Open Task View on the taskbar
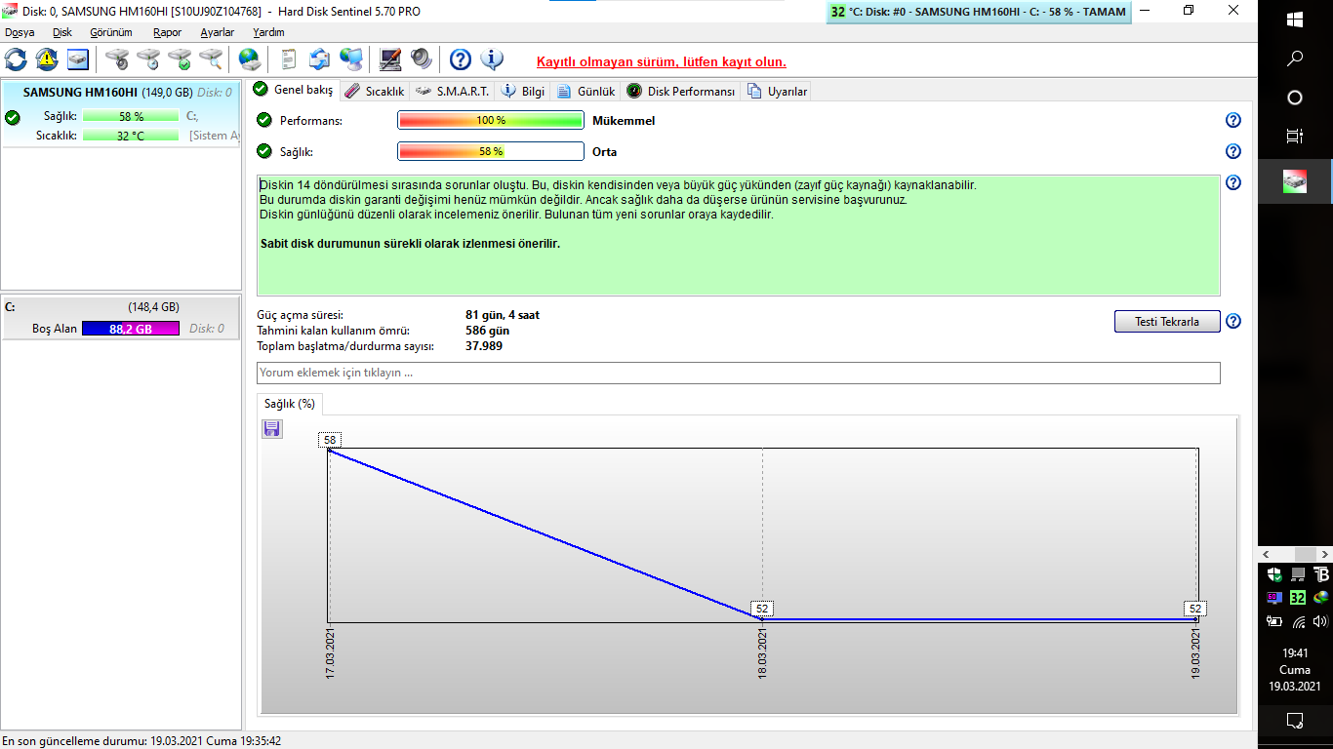The width and height of the screenshot is (1333, 749). coord(1295,137)
